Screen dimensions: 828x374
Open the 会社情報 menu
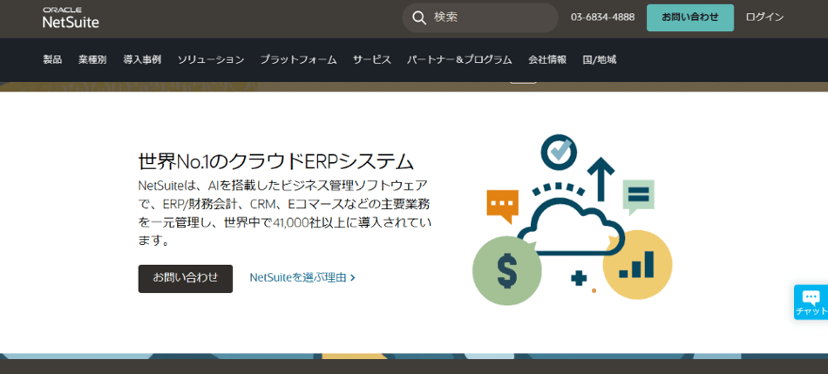547,59
